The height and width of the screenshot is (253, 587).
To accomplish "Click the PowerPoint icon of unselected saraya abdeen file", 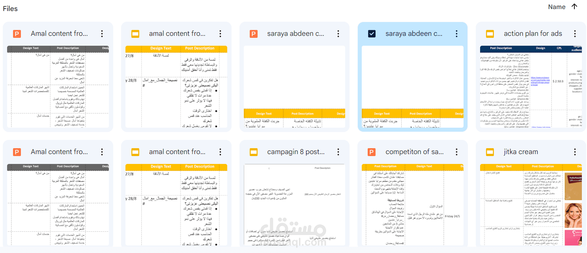I will [254, 34].
